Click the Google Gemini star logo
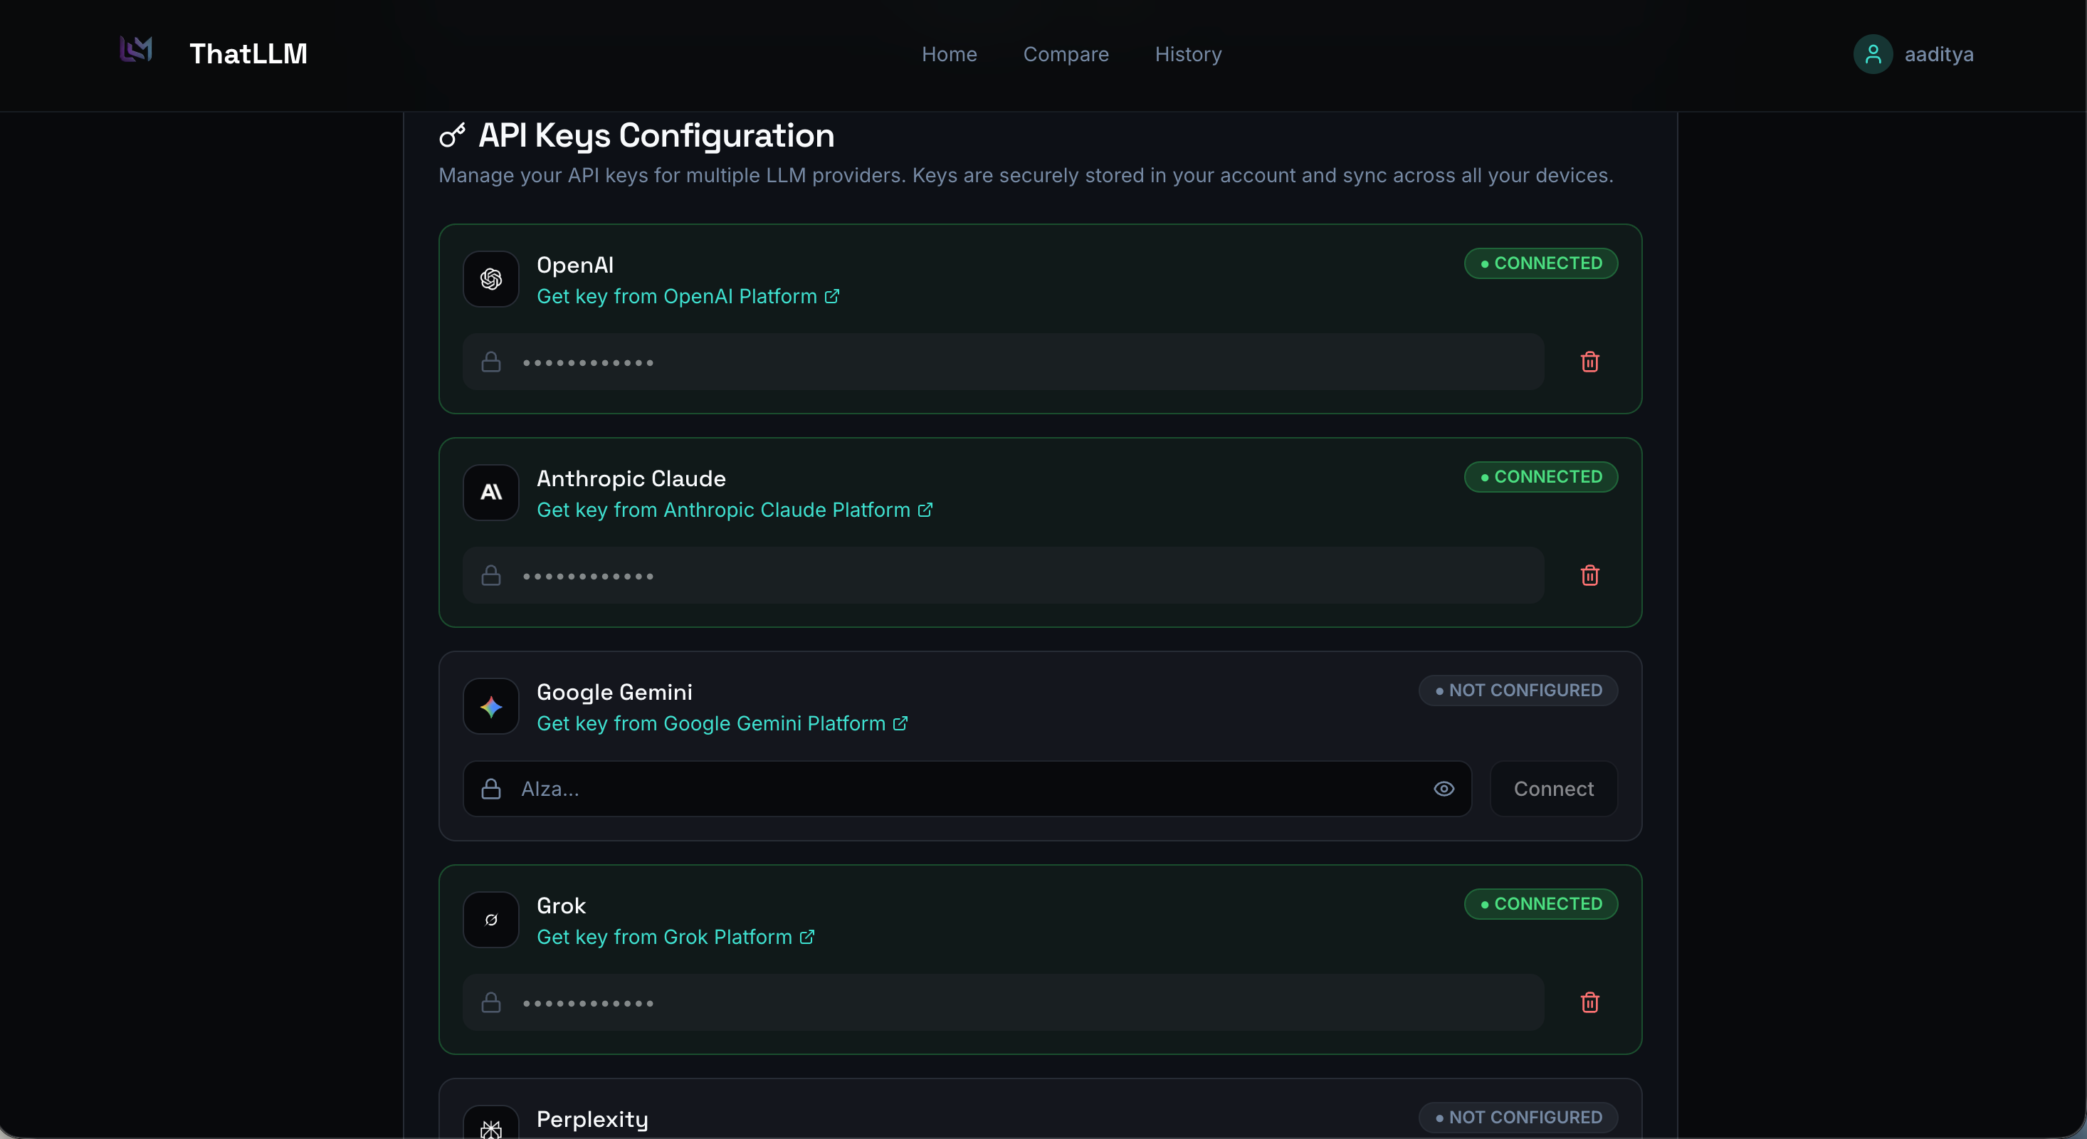Screen dimensions: 2087x1139 491,706
